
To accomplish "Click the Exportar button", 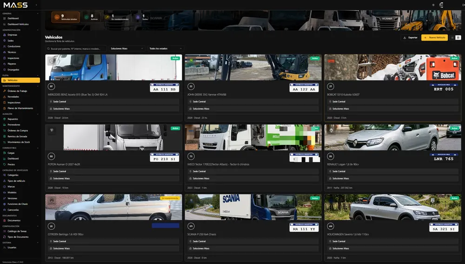I will (410, 38).
